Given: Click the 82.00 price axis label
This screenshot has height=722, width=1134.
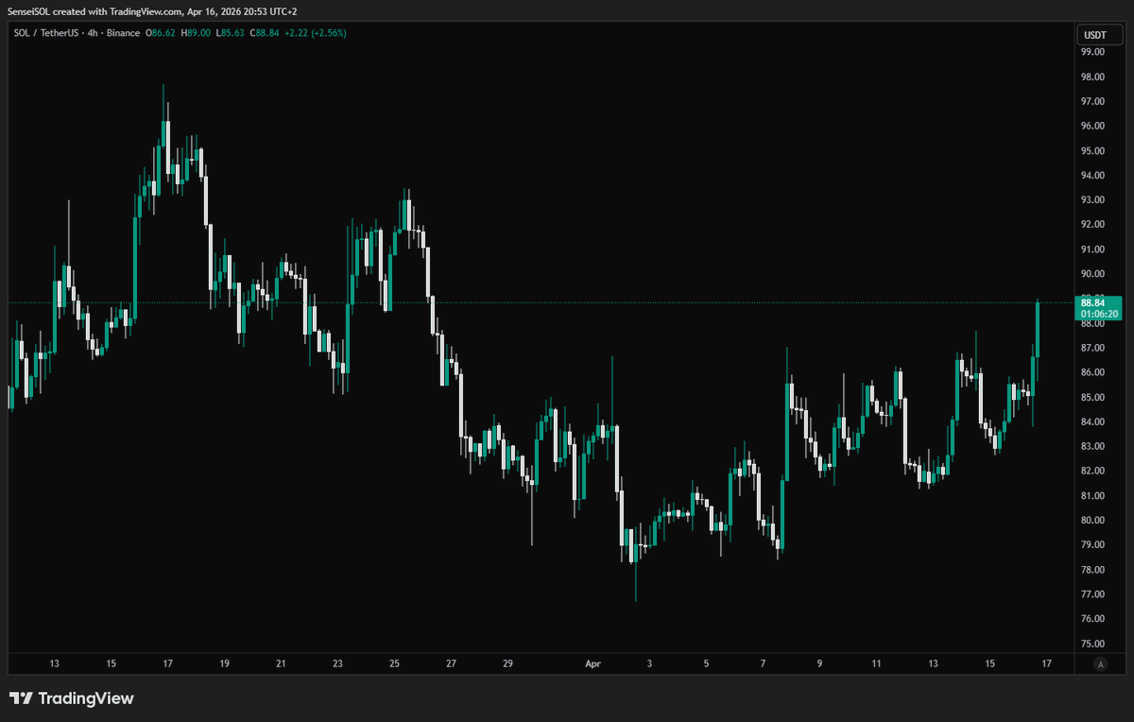Looking at the screenshot, I should click(1093, 471).
